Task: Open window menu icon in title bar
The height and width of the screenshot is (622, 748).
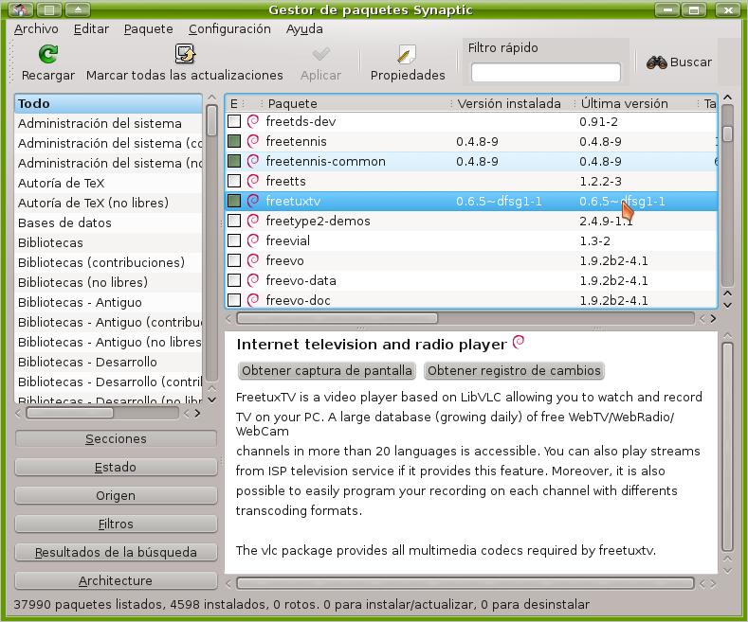Action: (21, 9)
